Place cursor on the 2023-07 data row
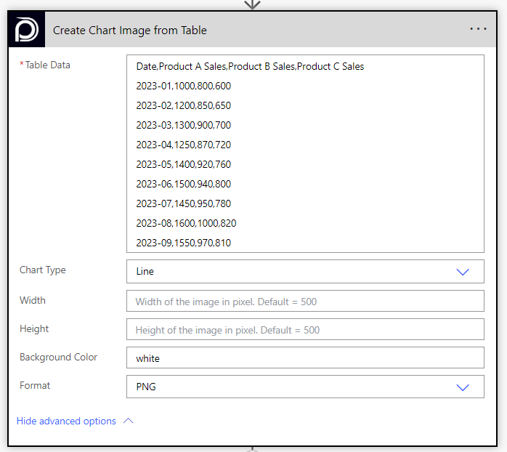Viewport: 507px width, 452px height. [x=183, y=203]
